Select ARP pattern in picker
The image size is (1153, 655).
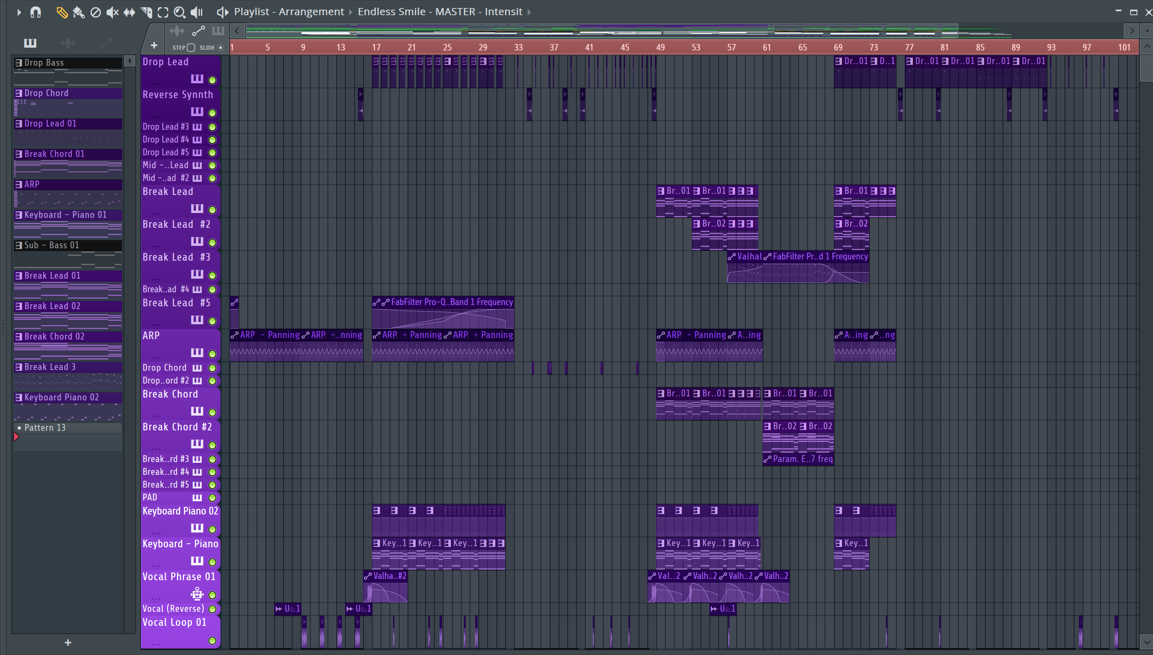pyautogui.click(x=68, y=185)
